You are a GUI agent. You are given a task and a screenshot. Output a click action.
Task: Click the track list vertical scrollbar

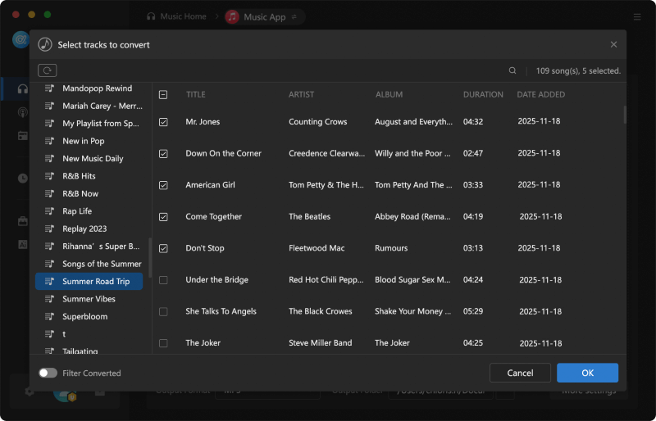[625, 115]
